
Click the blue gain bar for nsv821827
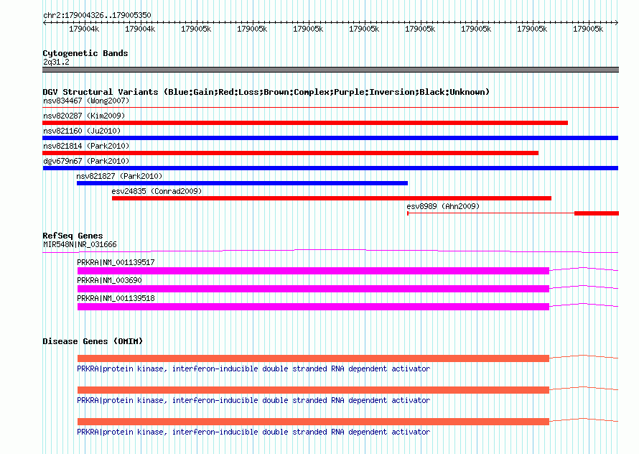[242, 183]
